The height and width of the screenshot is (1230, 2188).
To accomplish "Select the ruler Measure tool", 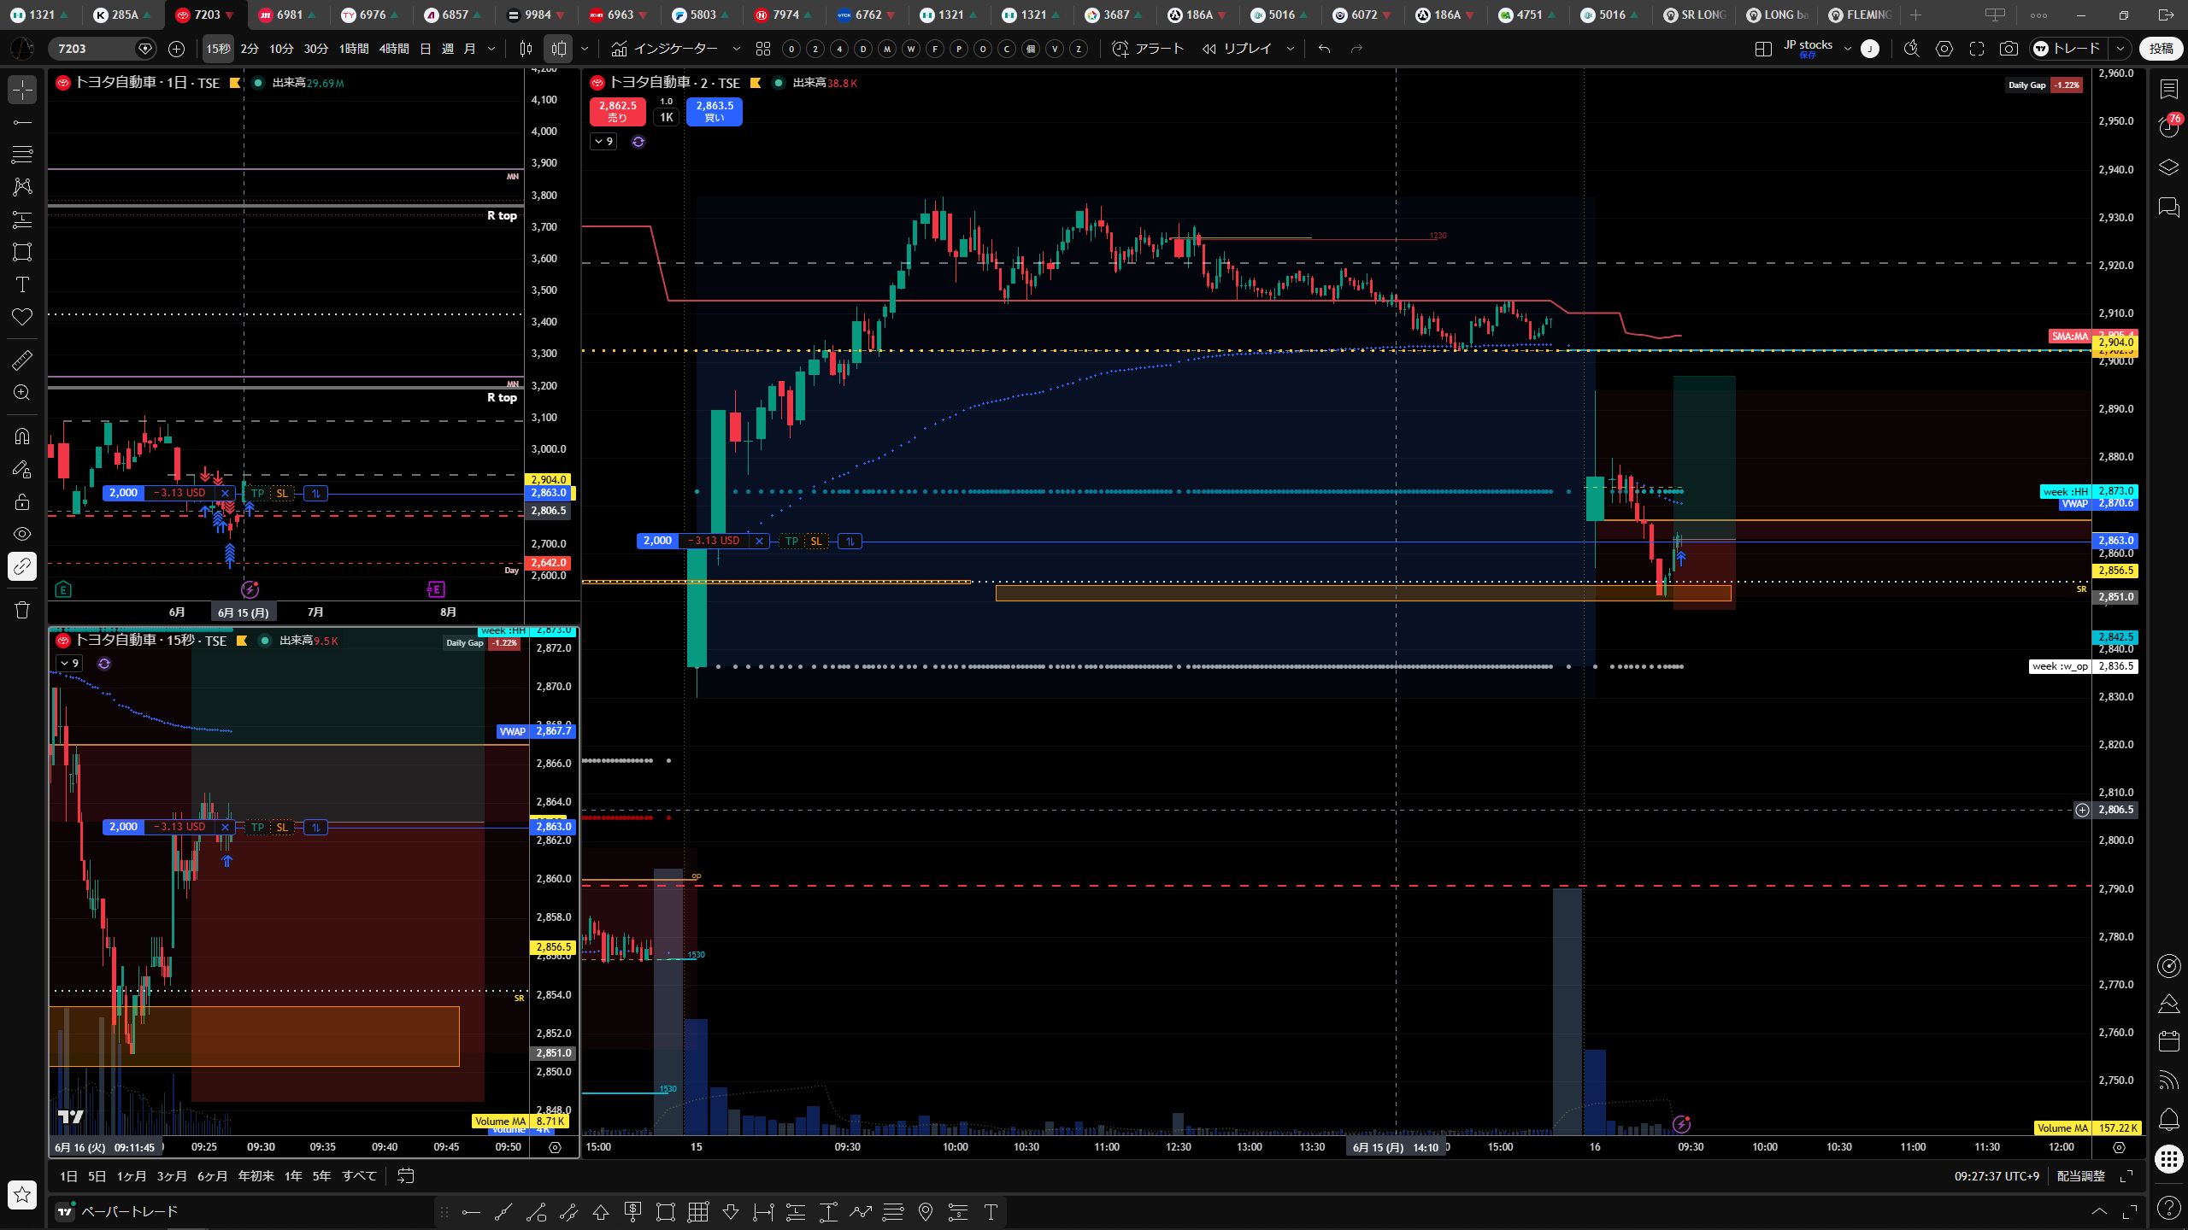I will pyautogui.click(x=22, y=360).
